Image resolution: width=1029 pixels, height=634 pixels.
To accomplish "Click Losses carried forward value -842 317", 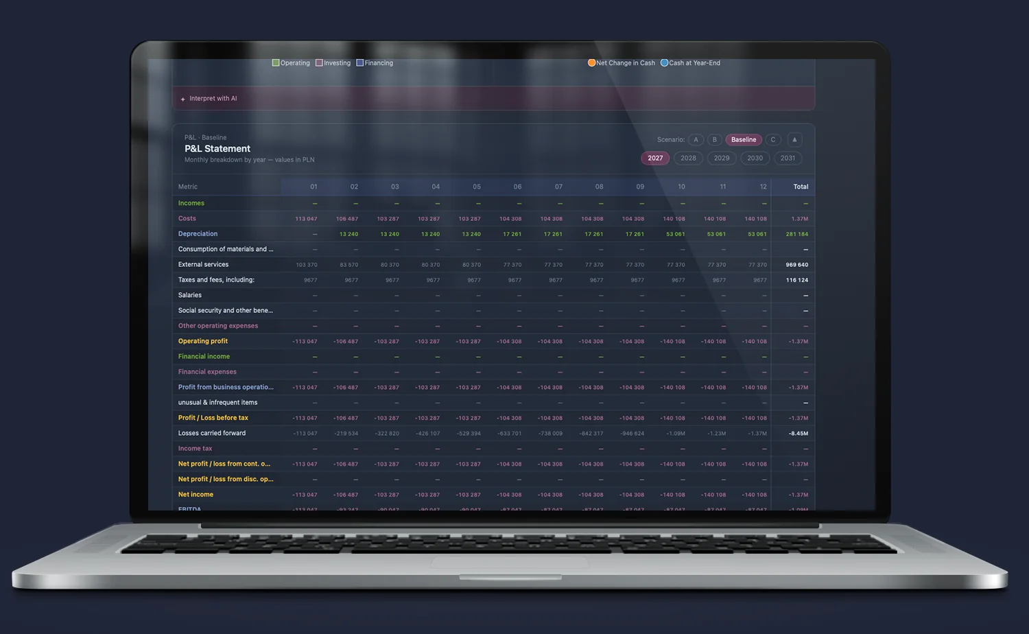I will 591,434.
